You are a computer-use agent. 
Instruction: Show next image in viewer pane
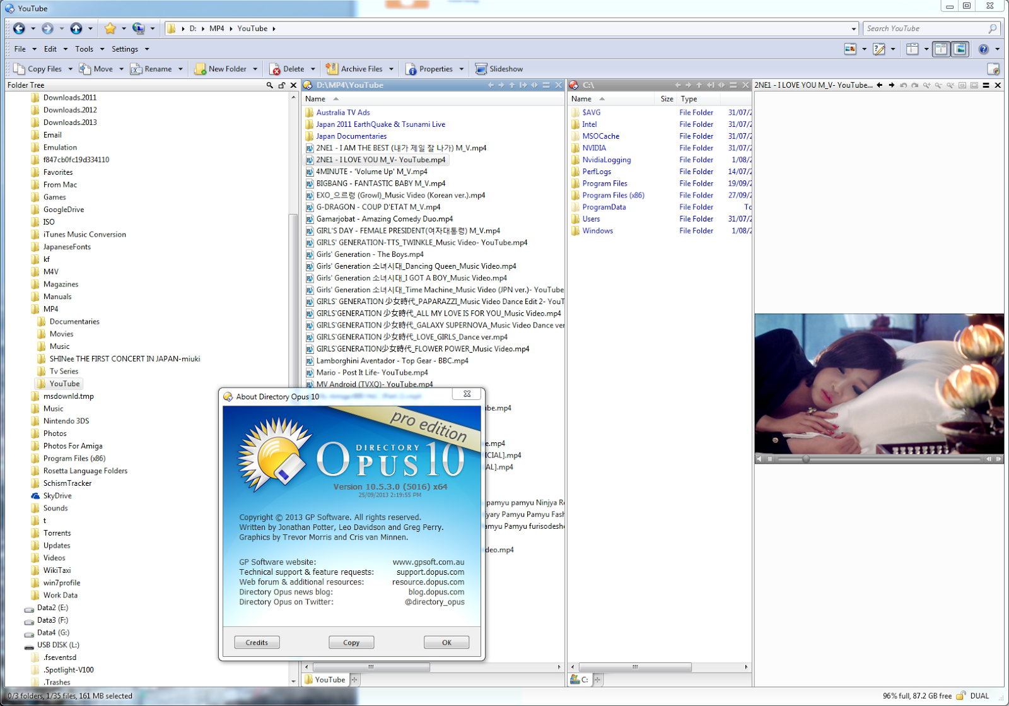(892, 85)
